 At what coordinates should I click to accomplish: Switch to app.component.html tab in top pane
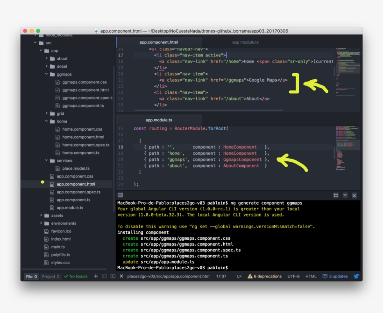(159, 42)
